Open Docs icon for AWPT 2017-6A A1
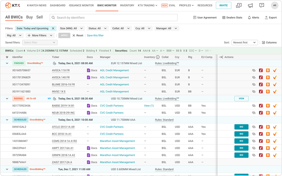The image size is (282, 176). pyautogui.click(x=89, y=148)
